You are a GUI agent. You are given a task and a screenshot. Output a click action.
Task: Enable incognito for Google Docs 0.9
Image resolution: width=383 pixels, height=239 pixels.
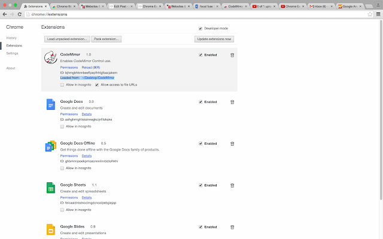point(62,127)
